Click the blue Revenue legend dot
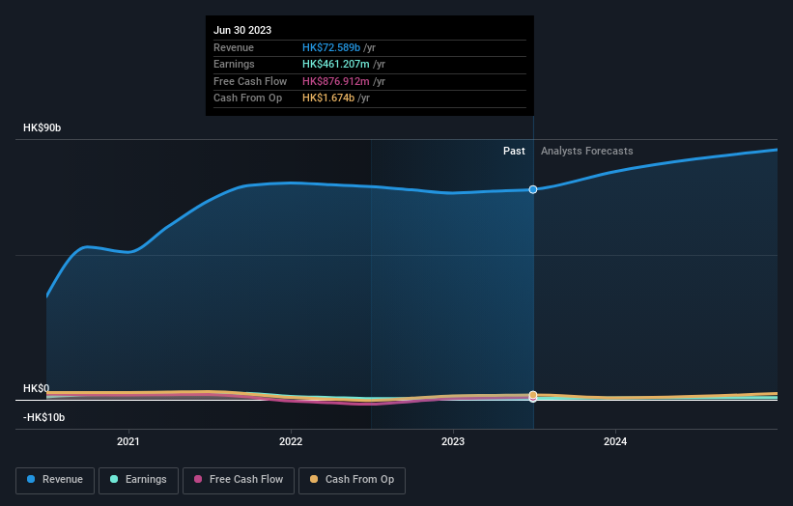The height and width of the screenshot is (506, 793). click(31, 479)
